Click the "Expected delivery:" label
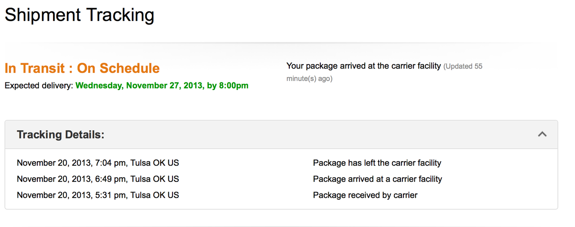575x227 pixels. point(39,86)
